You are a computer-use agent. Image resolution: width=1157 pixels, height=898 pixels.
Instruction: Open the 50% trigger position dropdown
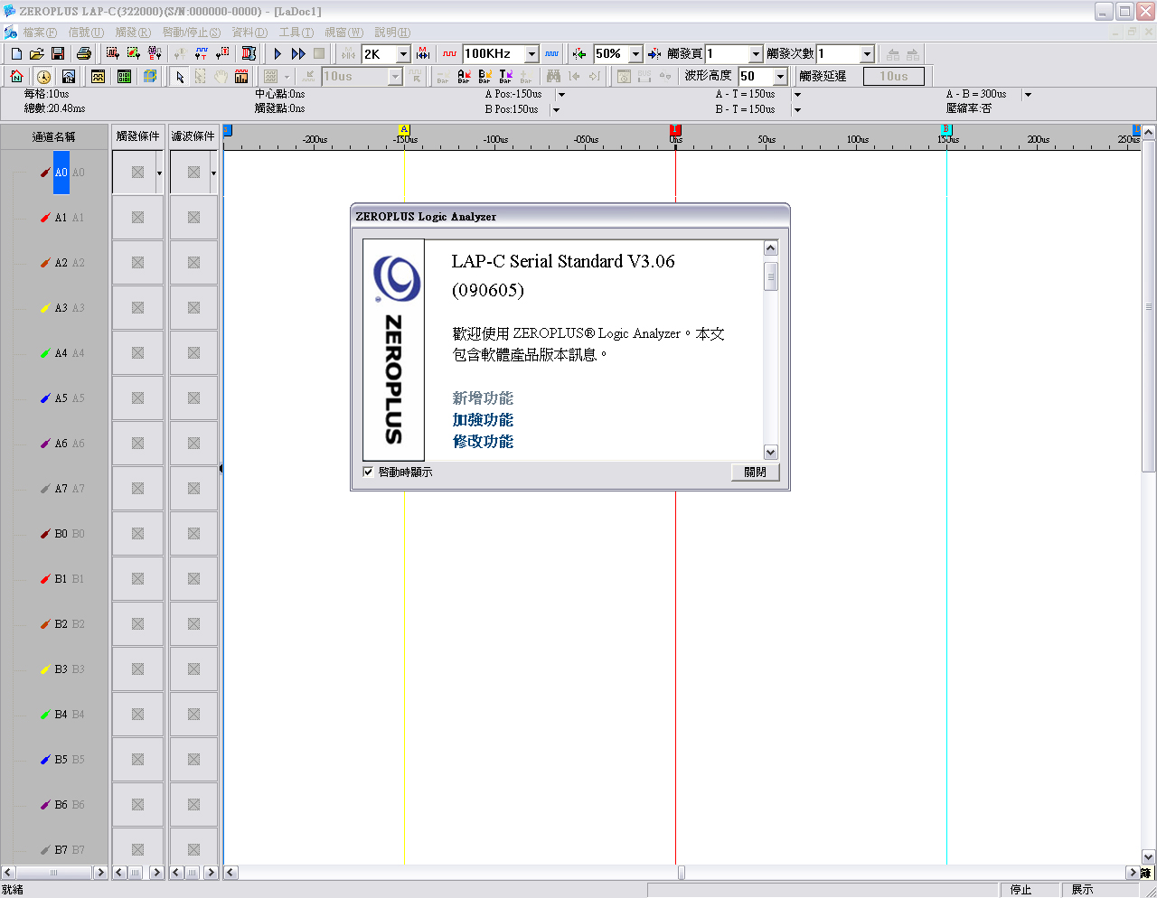pyautogui.click(x=635, y=54)
